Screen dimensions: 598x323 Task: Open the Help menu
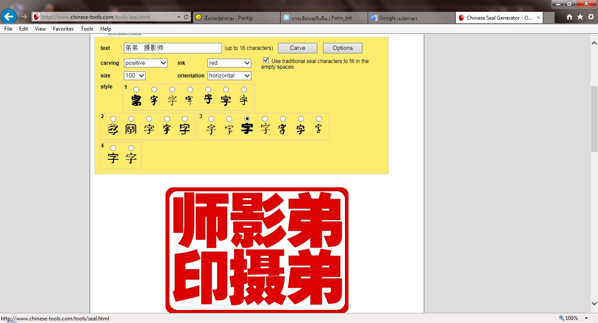point(106,29)
